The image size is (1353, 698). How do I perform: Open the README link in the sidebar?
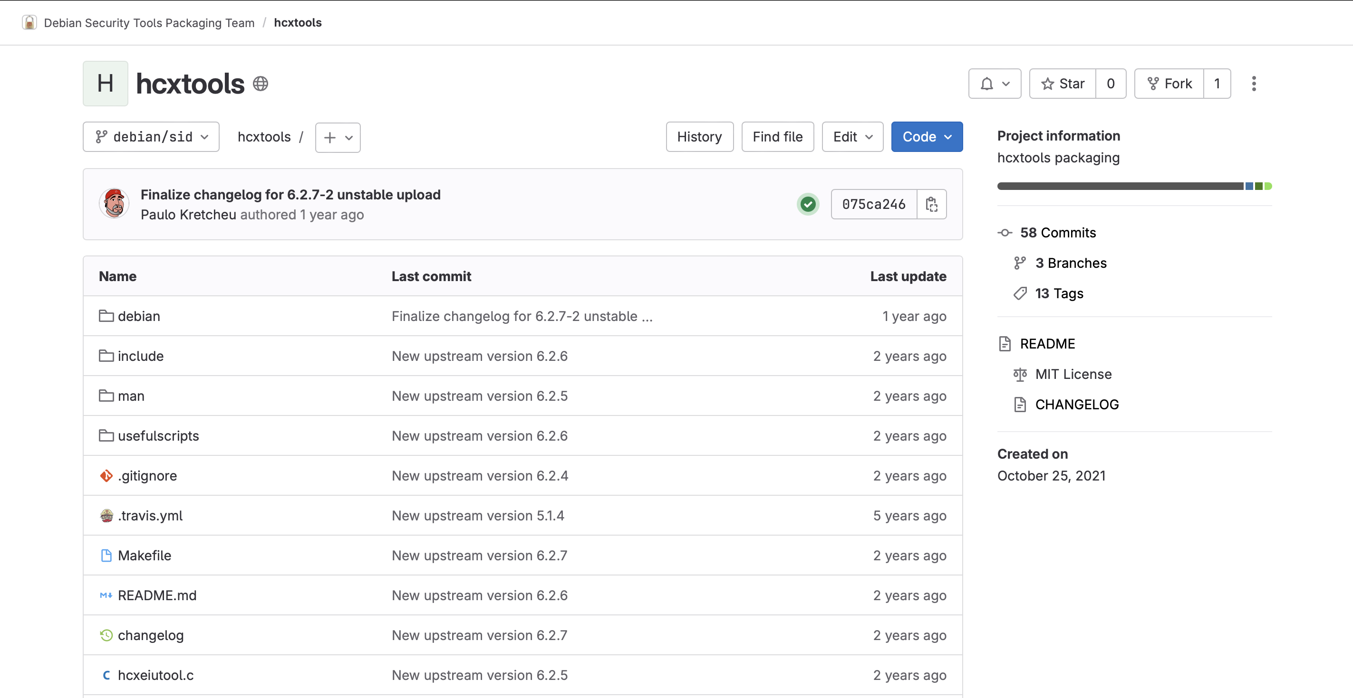click(x=1047, y=343)
